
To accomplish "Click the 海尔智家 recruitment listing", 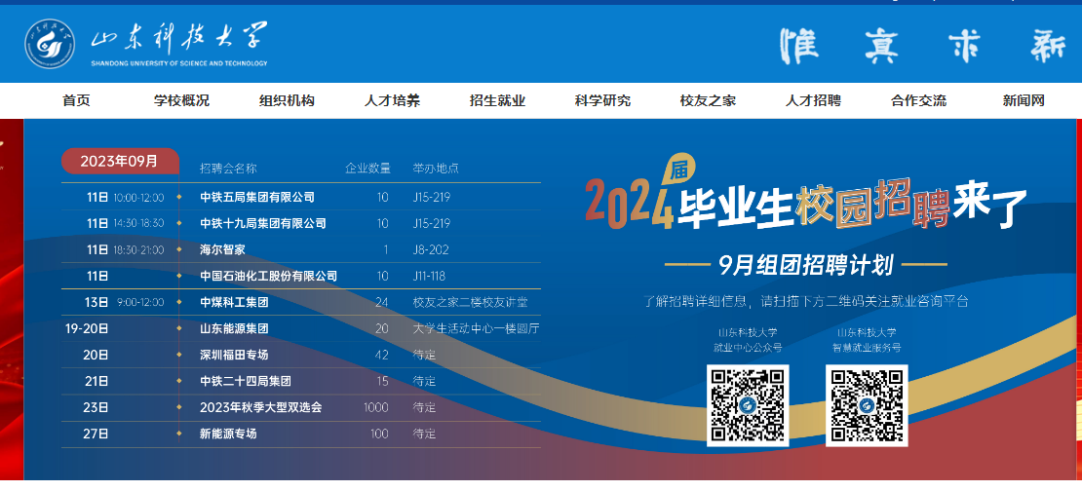I will click(x=222, y=249).
